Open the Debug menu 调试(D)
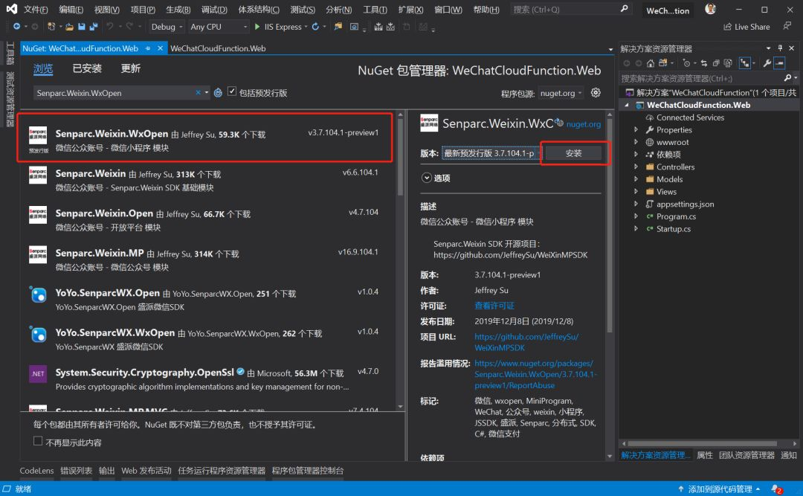The height and width of the screenshot is (496, 803). 214,9
